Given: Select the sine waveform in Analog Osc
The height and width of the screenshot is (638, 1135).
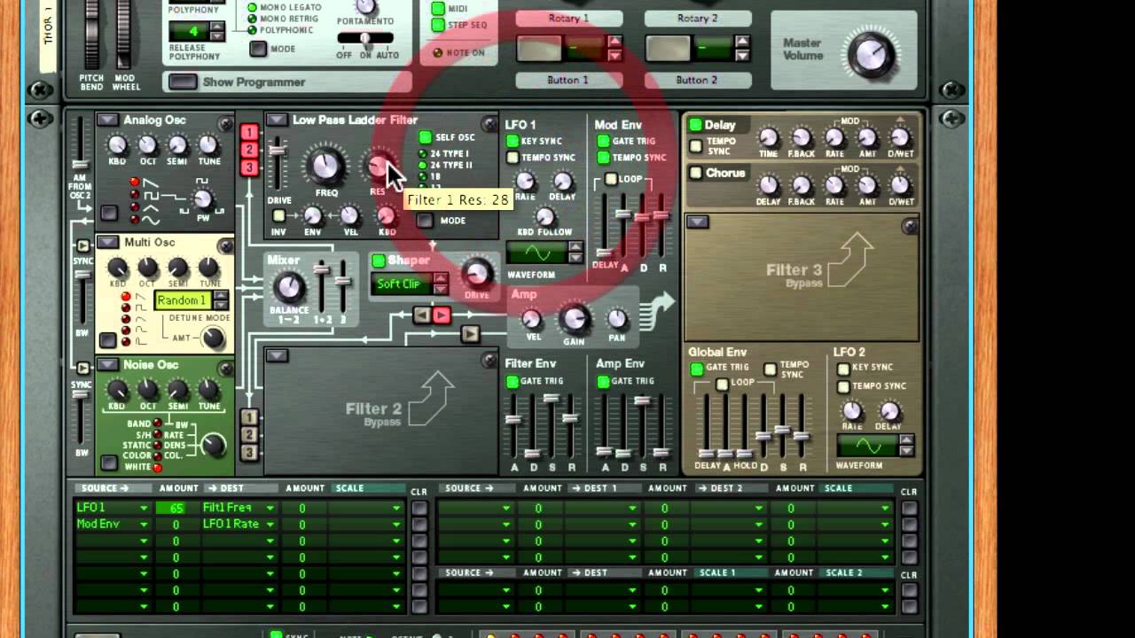Looking at the screenshot, I should (134, 219).
